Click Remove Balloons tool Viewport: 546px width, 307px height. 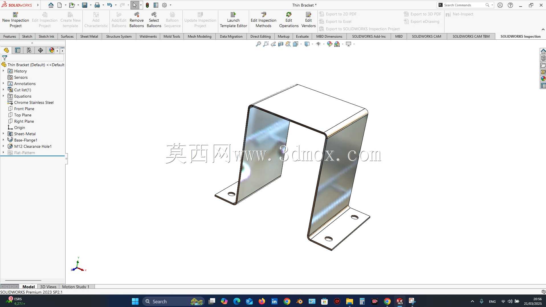point(136,20)
